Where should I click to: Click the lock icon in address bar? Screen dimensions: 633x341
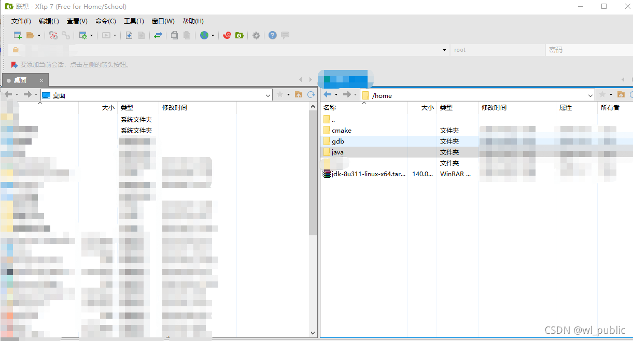(x=16, y=50)
